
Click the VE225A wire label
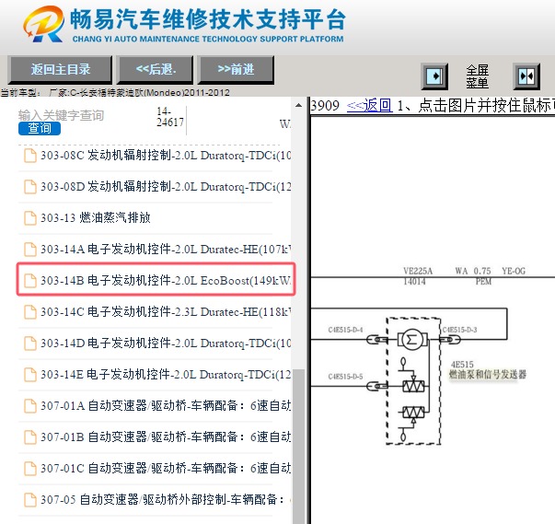point(418,271)
